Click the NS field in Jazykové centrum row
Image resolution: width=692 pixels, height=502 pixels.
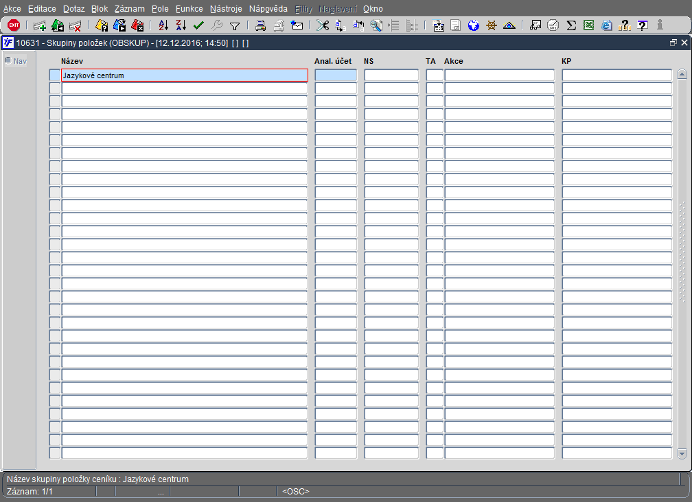click(x=391, y=75)
